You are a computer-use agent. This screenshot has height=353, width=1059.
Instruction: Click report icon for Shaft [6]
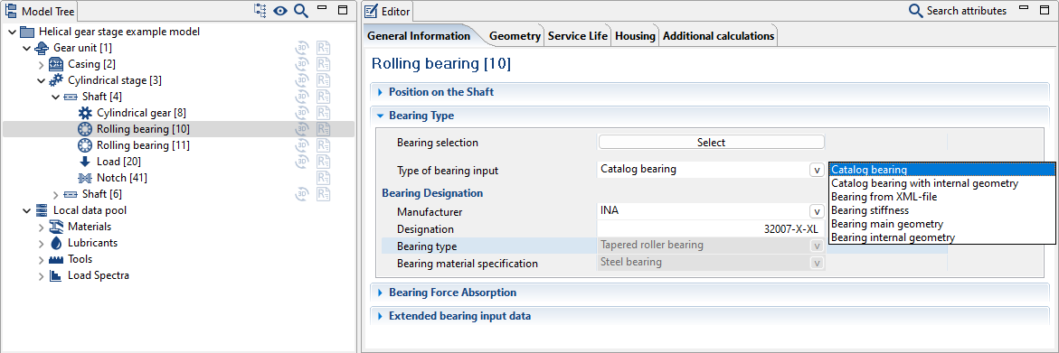click(x=324, y=194)
